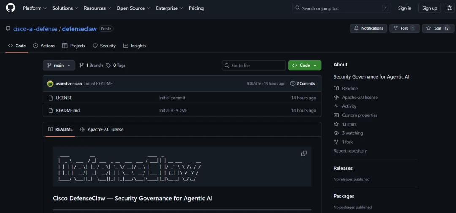
Task: Click the Go to file field
Action: (x=254, y=66)
